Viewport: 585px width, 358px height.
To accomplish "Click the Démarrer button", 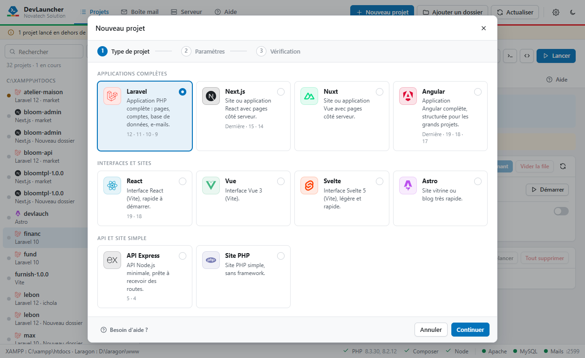I will [547, 190].
